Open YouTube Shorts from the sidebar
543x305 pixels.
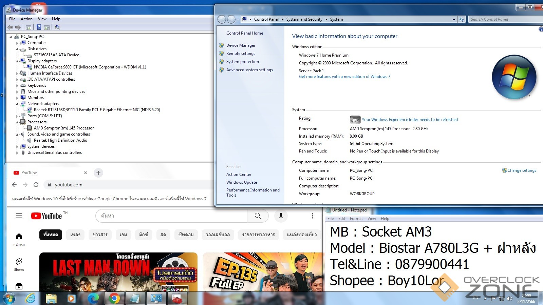(19, 264)
